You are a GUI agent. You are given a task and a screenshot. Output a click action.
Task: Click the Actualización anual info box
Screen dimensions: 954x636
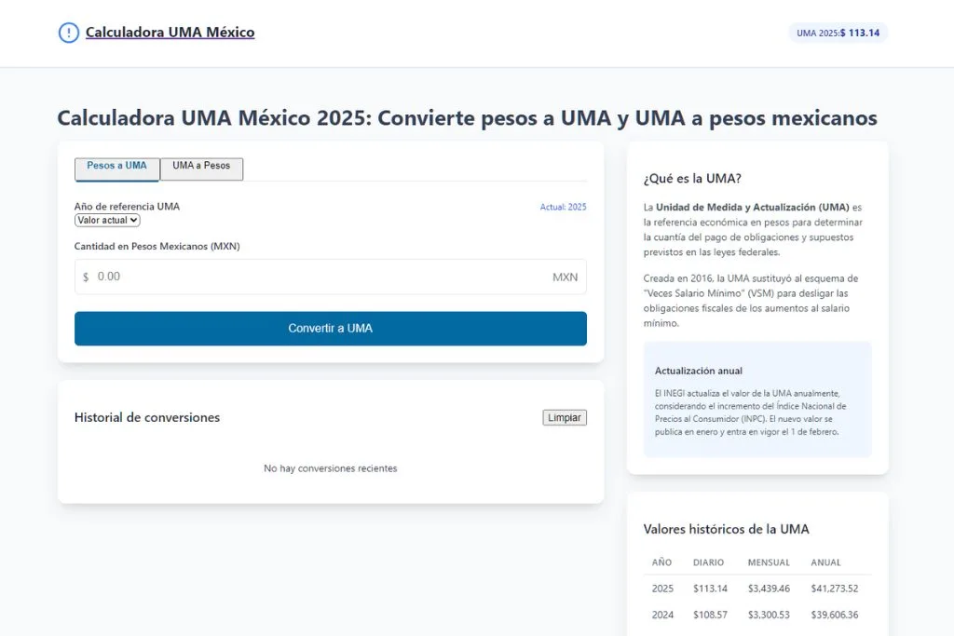[756, 399]
